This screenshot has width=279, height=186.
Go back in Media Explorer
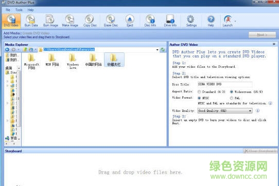7,49
